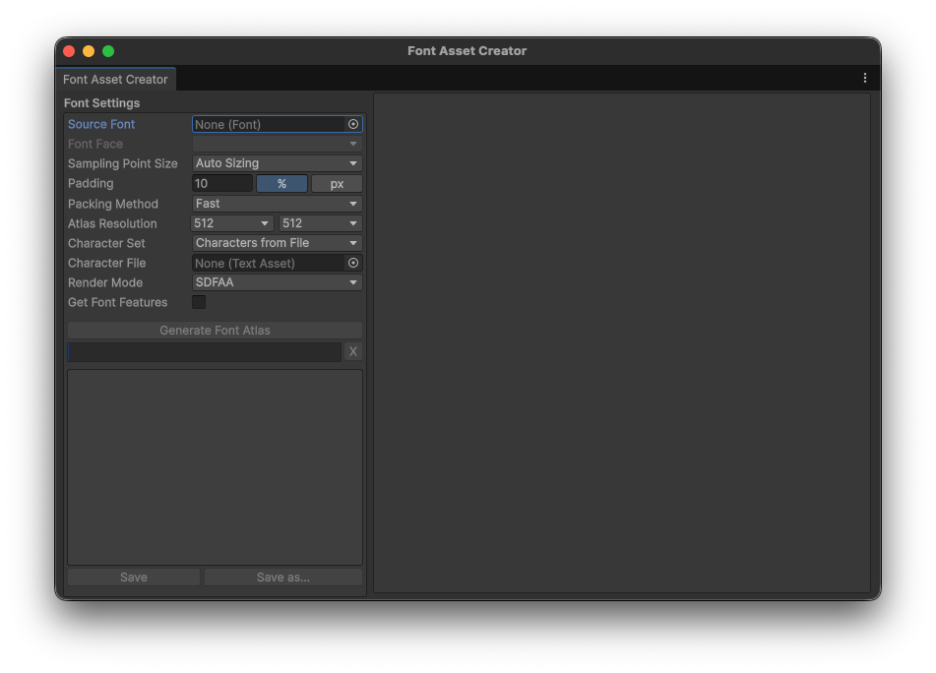Screen dimensions: 936x673
Task: Minimize the window with the yellow button
Action: (x=89, y=51)
